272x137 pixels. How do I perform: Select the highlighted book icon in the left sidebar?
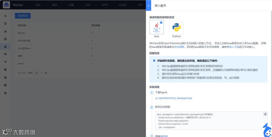click(x=5, y=47)
